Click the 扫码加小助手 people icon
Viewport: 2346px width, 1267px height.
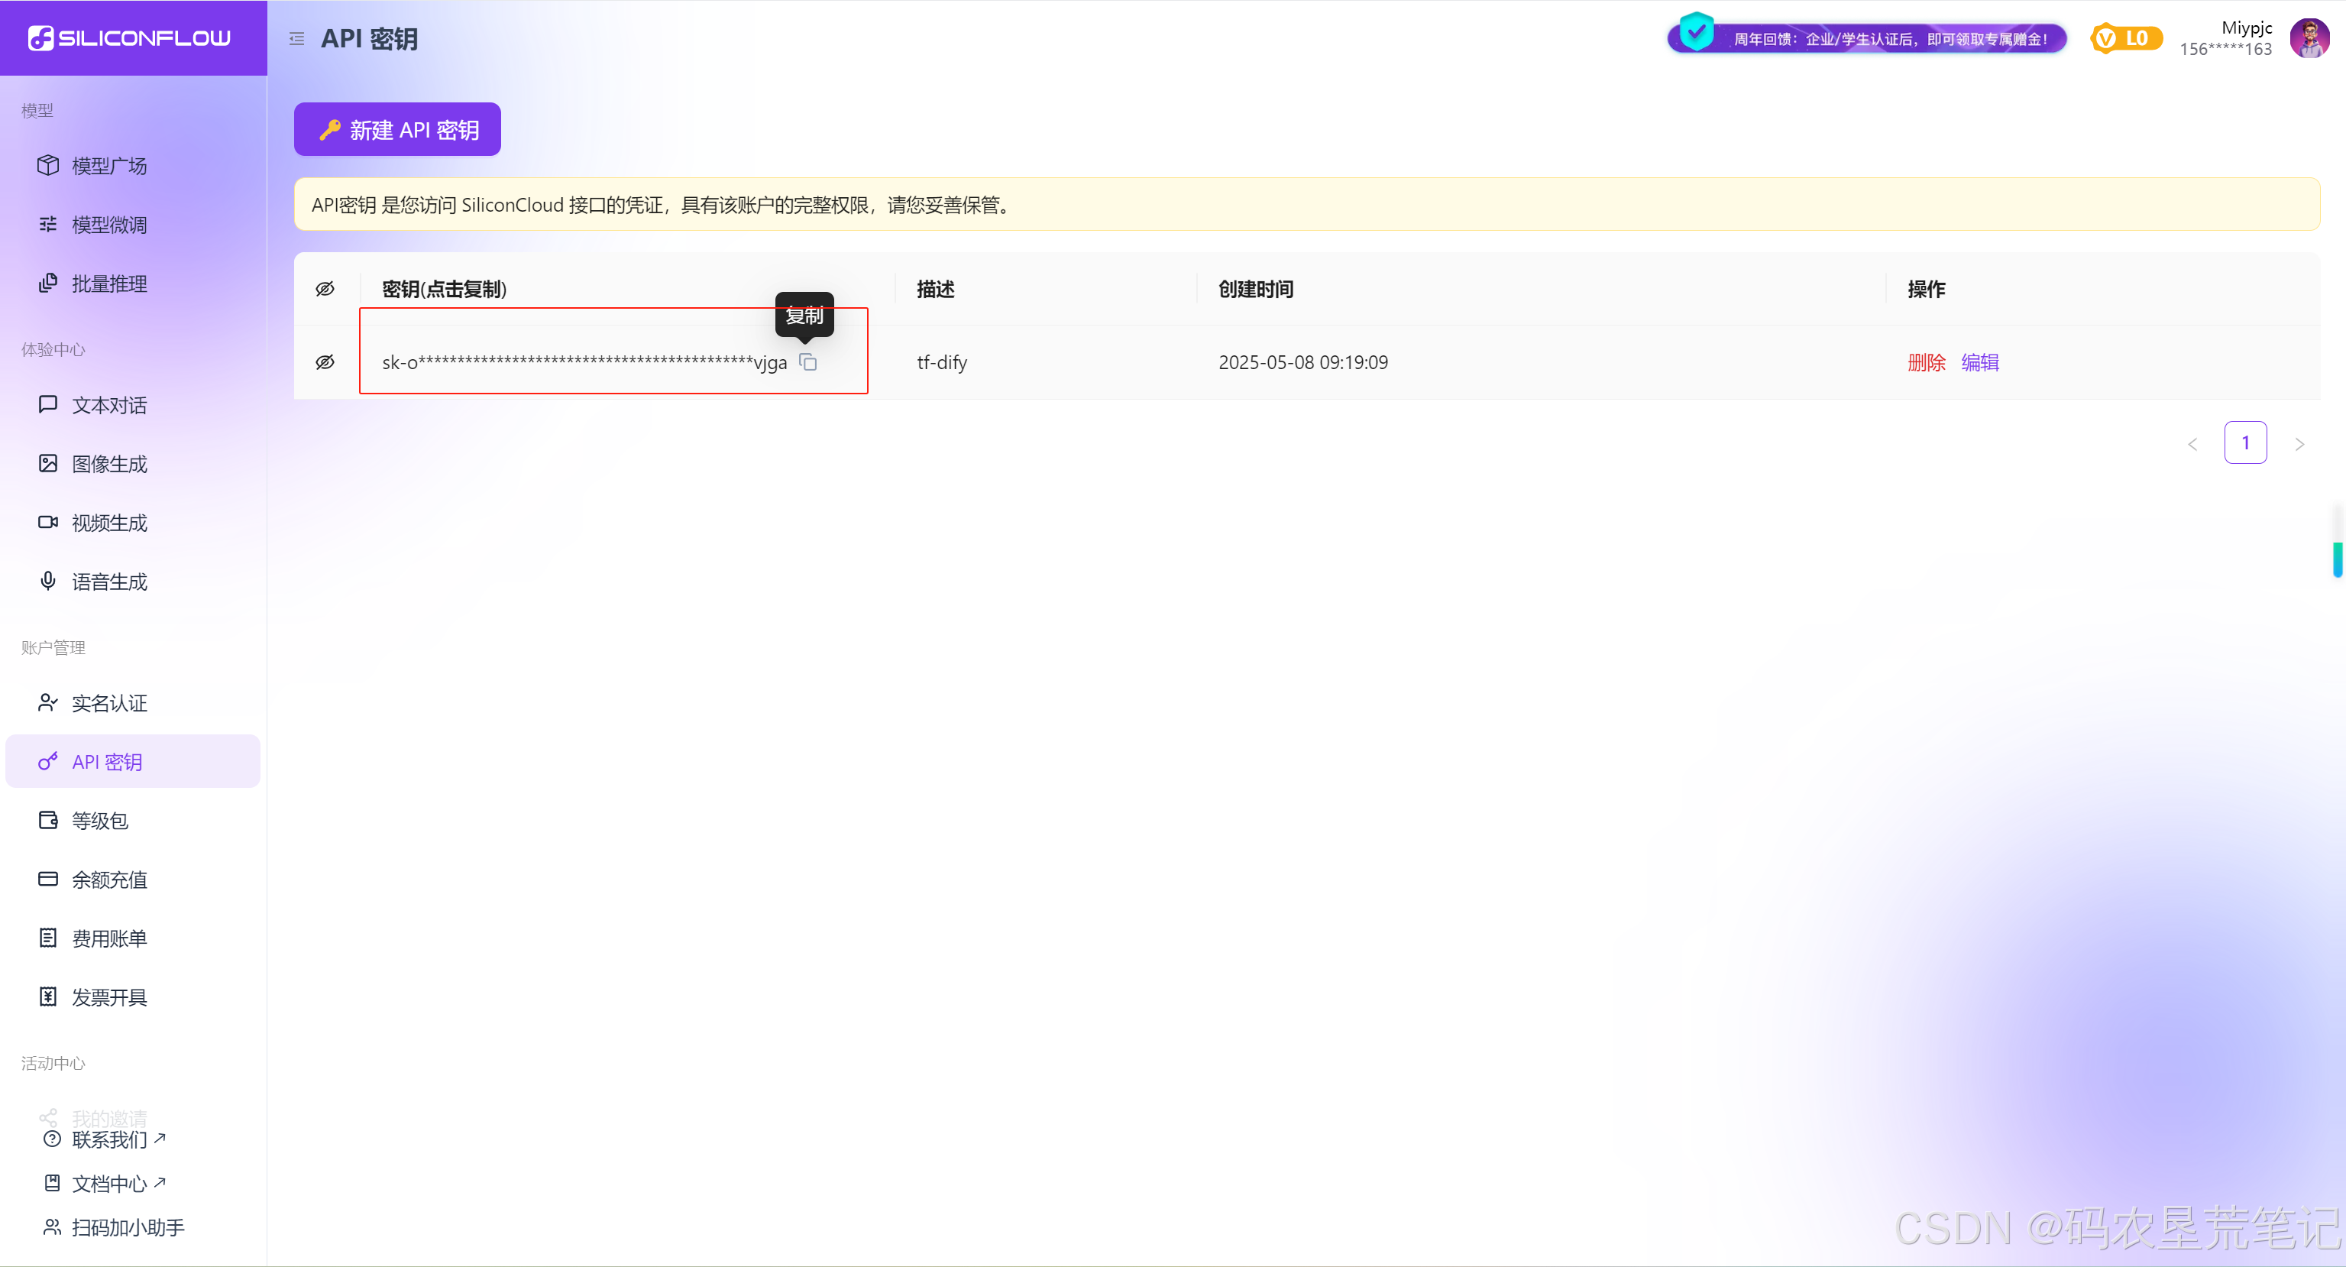click(53, 1228)
